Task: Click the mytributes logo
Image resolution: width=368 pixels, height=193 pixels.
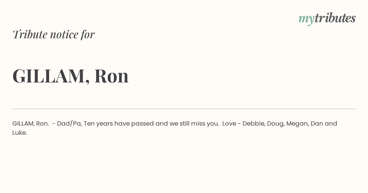Action: (x=327, y=19)
